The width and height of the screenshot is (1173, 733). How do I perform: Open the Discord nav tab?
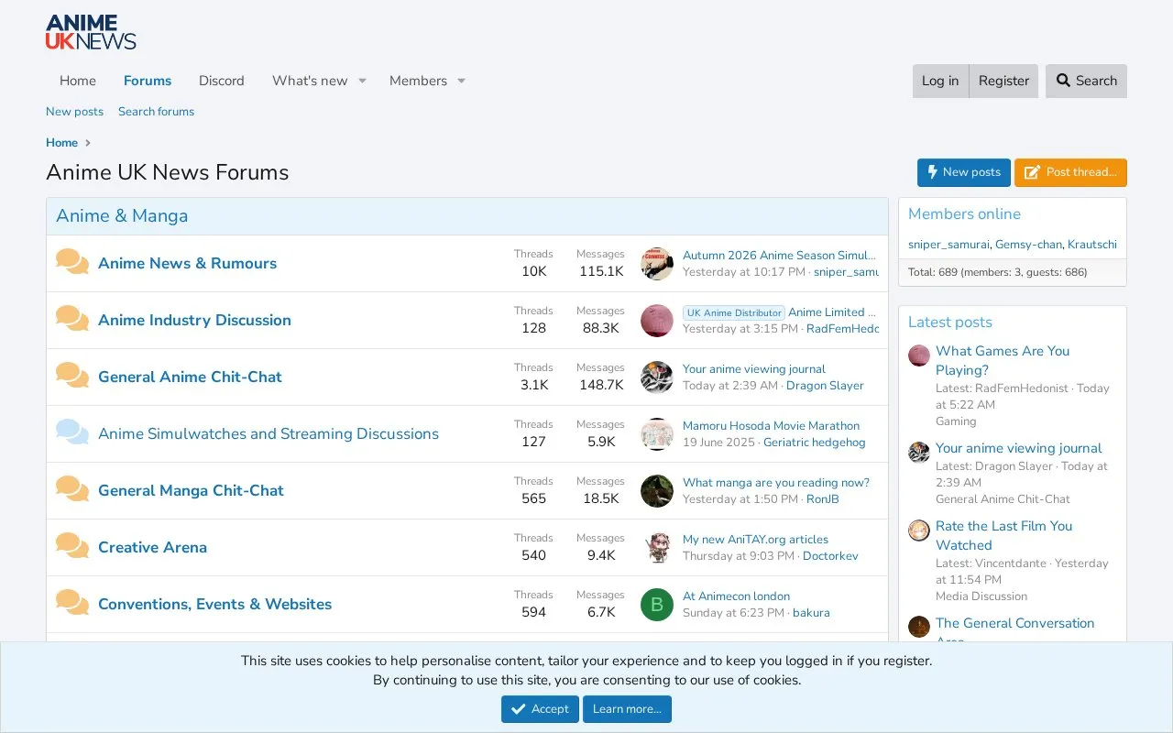coord(222,81)
